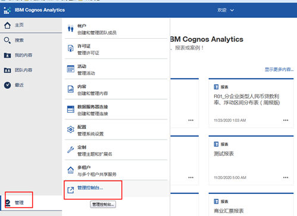Click report icon on R01 card
Viewport: 297px width, 216px height.
pyautogui.click(x=216, y=87)
